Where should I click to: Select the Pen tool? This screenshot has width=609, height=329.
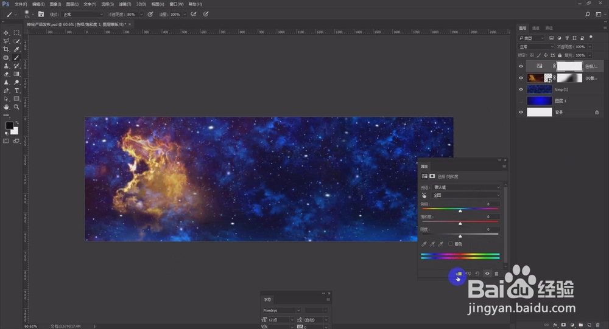click(x=6, y=91)
